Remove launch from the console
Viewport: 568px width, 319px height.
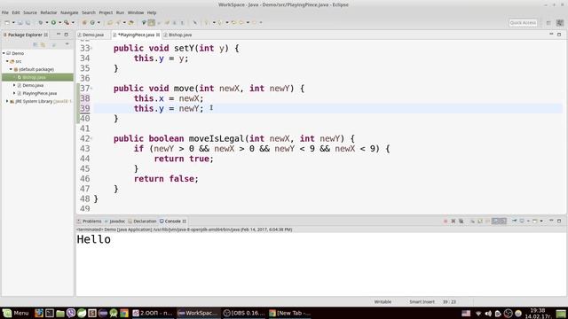pyautogui.click(x=454, y=221)
